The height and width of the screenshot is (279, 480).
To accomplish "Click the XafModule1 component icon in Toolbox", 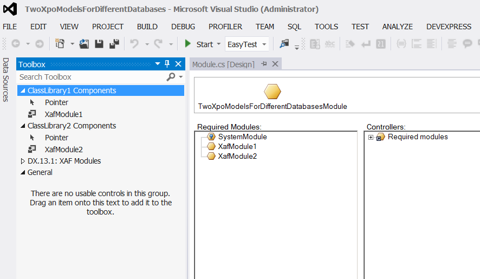I will pyautogui.click(x=32, y=114).
